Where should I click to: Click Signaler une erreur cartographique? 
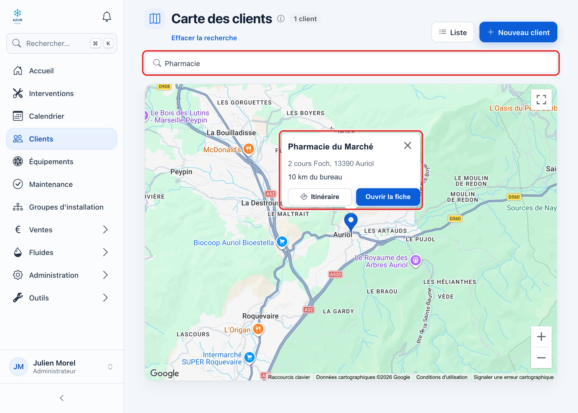513,377
